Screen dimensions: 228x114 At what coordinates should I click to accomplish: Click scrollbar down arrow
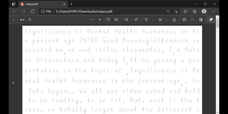217,113
